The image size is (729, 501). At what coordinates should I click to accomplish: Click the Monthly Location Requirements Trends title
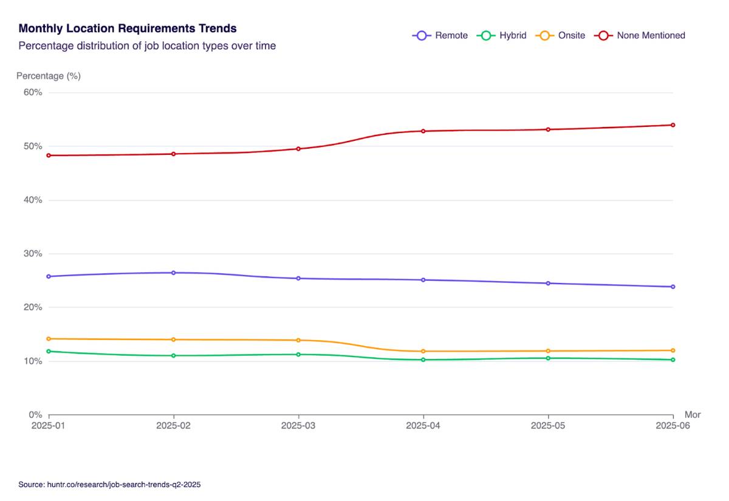pyautogui.click(x=128, y=29)
